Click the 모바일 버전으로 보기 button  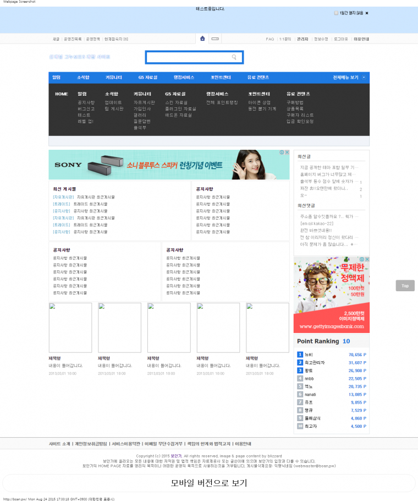coord(209,483)
